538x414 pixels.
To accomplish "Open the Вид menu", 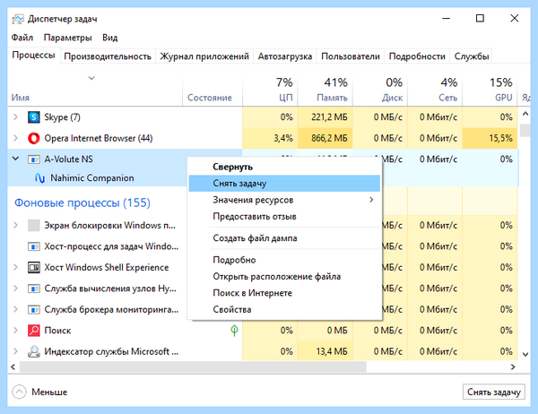I will click(x=109, y=38).
